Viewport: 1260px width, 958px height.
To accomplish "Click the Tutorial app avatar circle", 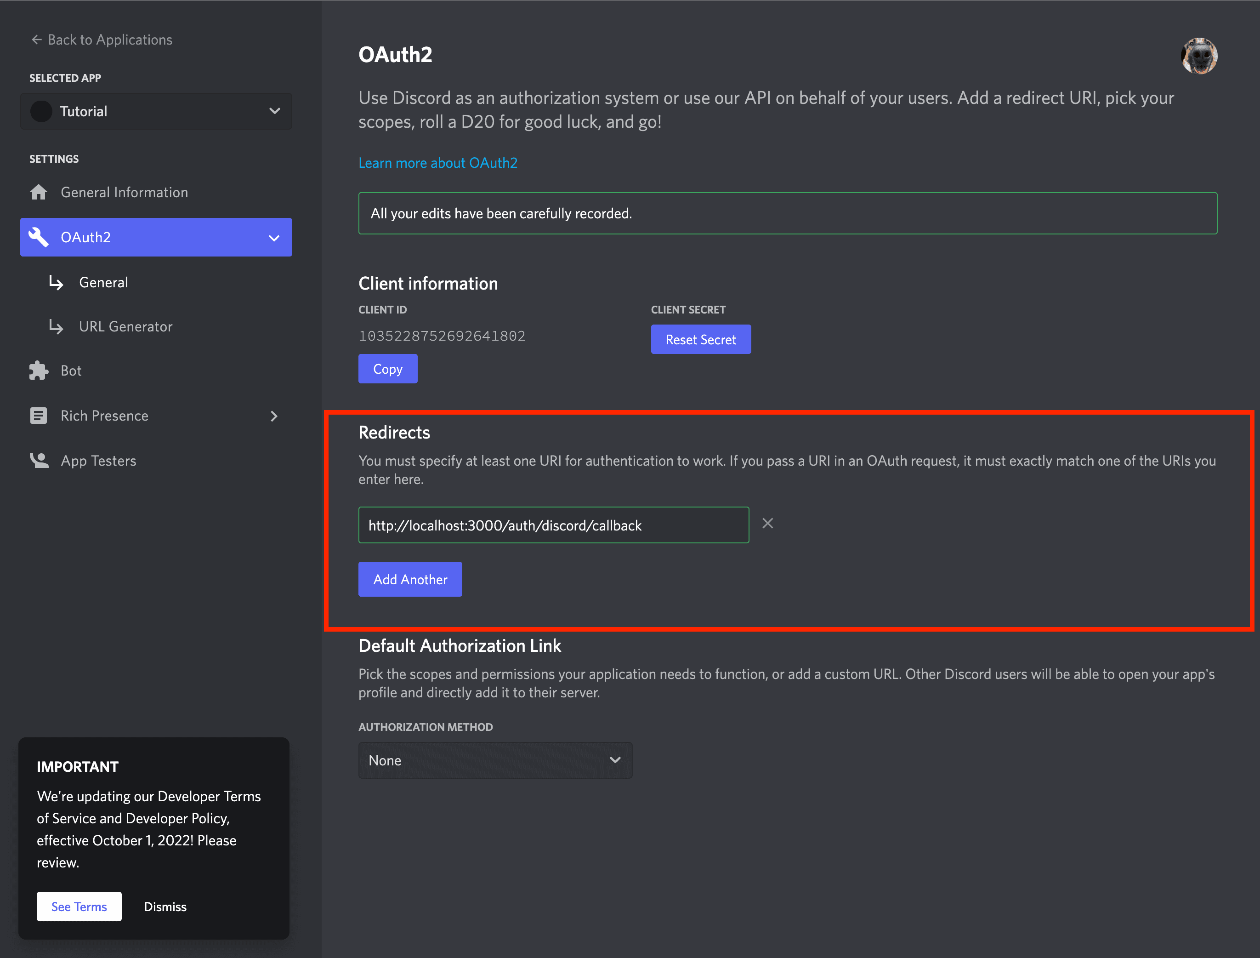I will [x=42, y=111].
